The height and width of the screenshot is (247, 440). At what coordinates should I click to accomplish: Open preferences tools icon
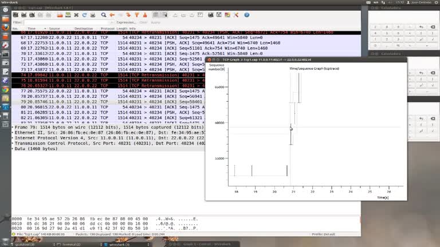235,15
